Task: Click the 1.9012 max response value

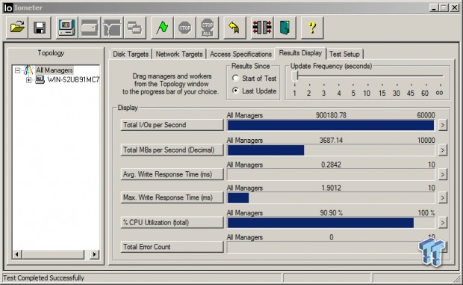Action: coord(331,188)
